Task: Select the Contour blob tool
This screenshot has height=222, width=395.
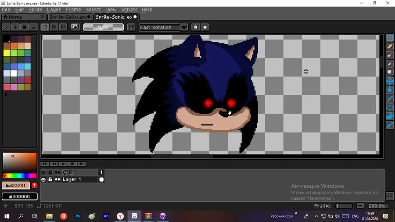Action: [389, 116]
